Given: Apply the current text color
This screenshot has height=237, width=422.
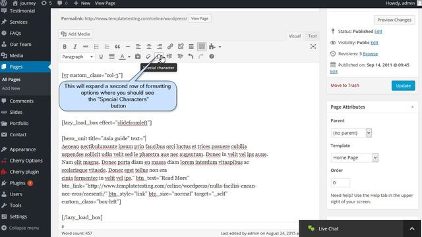Looking at the screenshot, I should click(122, 57).
